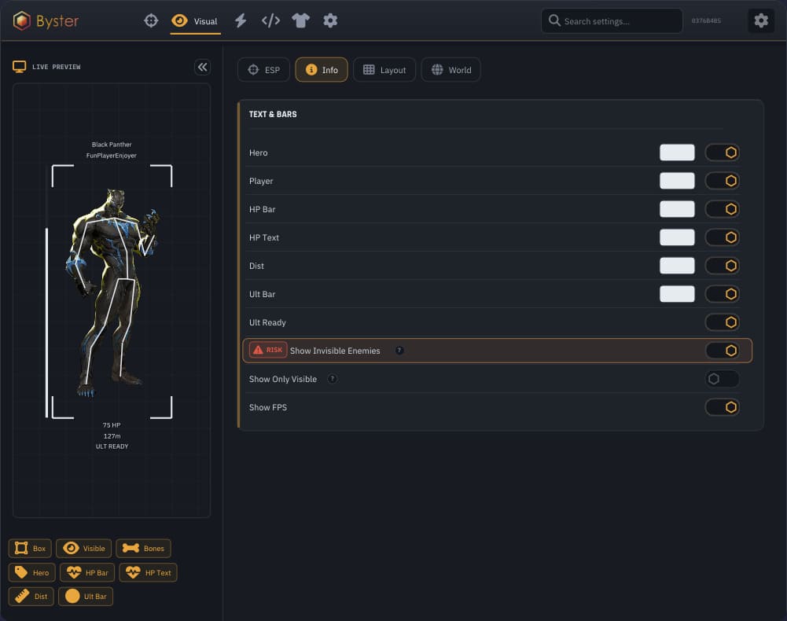The height and width of the screenshot is (621, 787).
Task: Toggle the Visible preview chip
Action: click(x=84, y=548)
